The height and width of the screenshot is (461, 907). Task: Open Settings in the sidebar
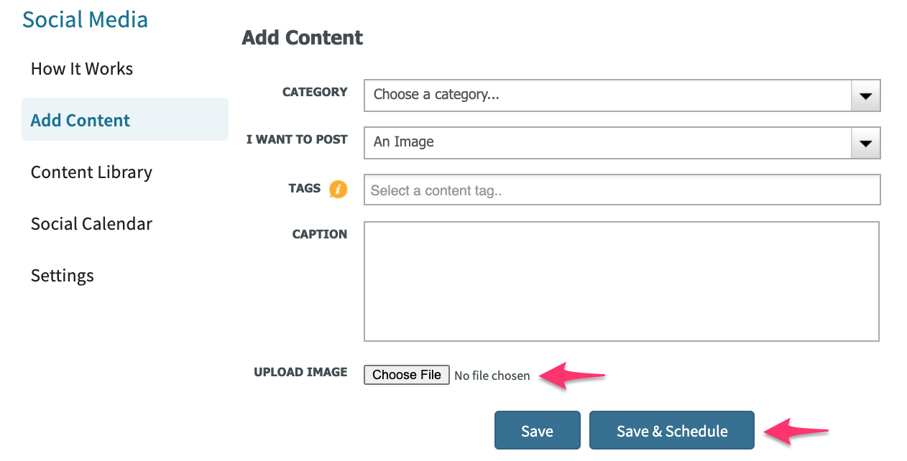(63, 276)
